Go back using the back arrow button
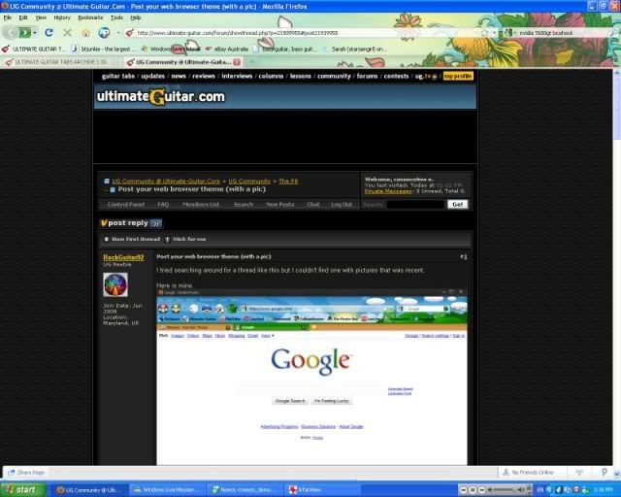 (11, 32)
